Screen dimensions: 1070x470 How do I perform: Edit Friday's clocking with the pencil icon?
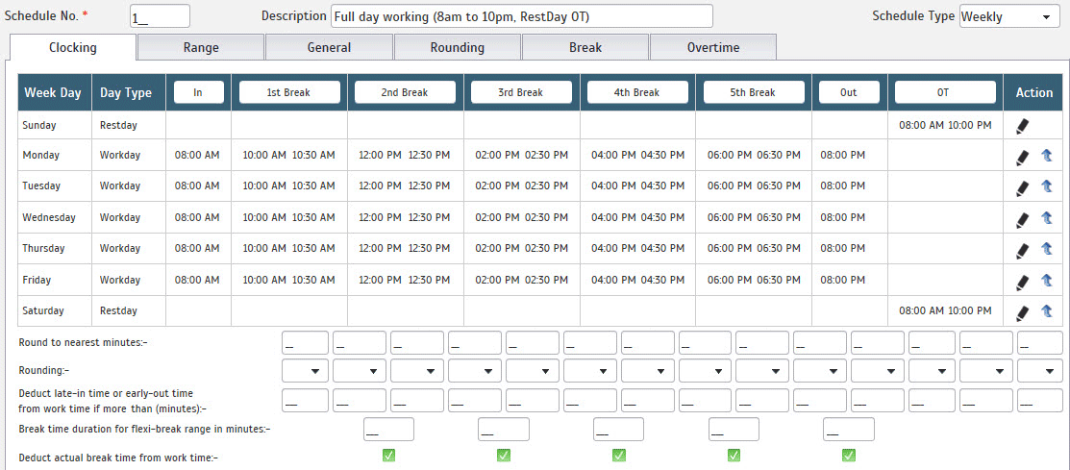pyautogui.click(x=1023, y=282)
